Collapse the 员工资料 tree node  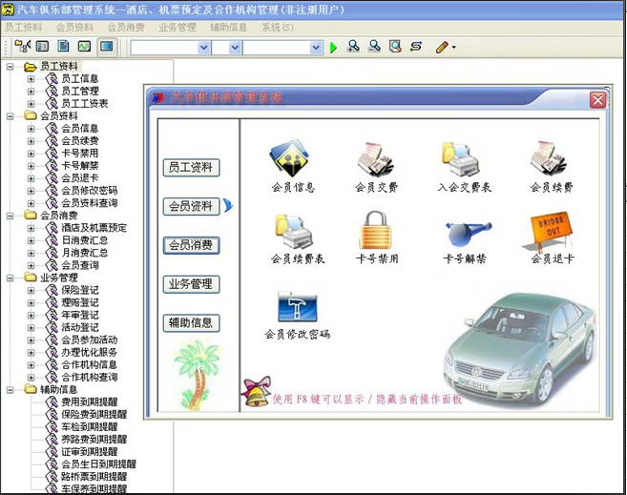(10, 67)
